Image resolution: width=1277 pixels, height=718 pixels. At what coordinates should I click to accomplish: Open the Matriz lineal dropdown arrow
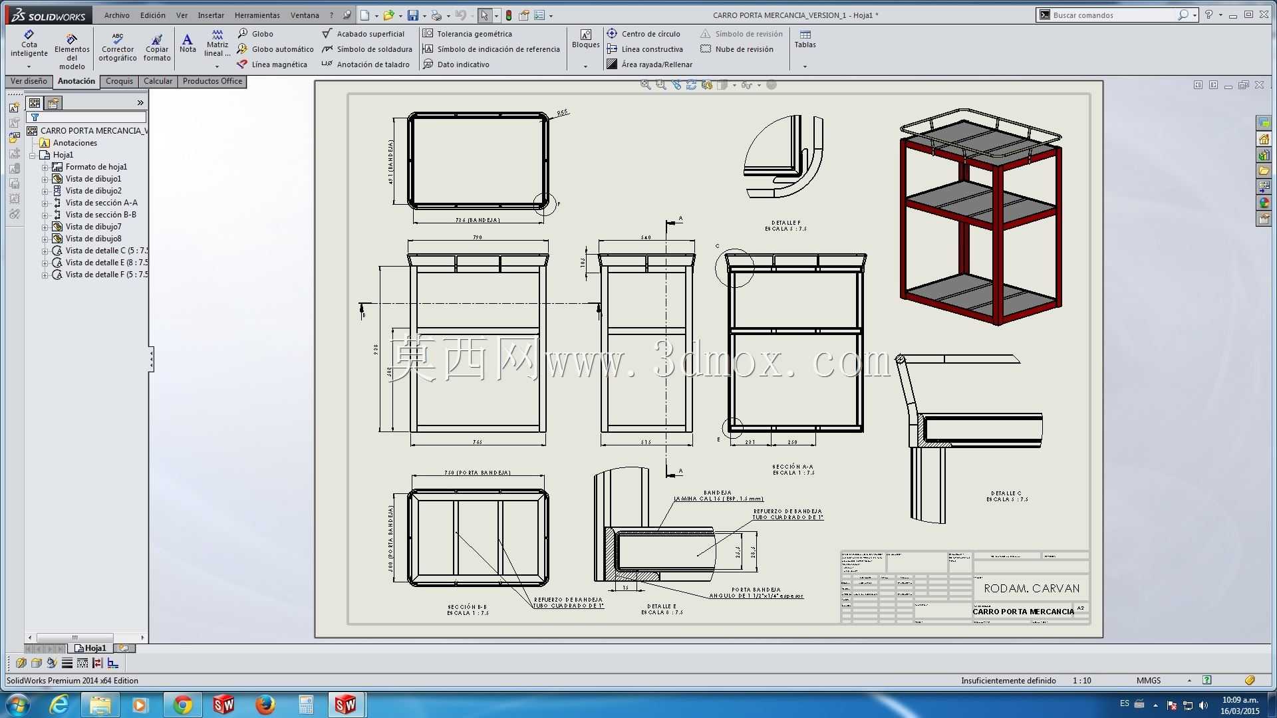[x=217, y=66]
